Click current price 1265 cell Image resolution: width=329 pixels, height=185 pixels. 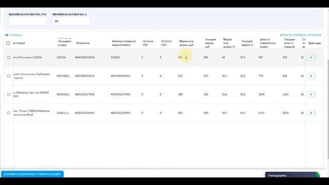[286, 95]
